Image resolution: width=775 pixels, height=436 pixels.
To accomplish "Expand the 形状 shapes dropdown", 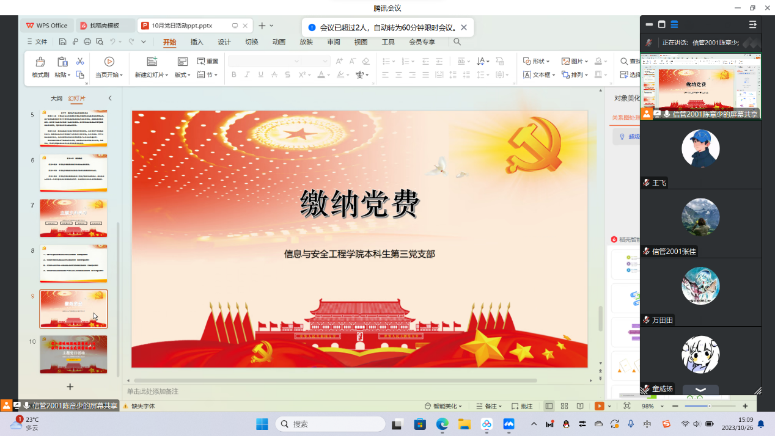I will [x=537, y=61].
